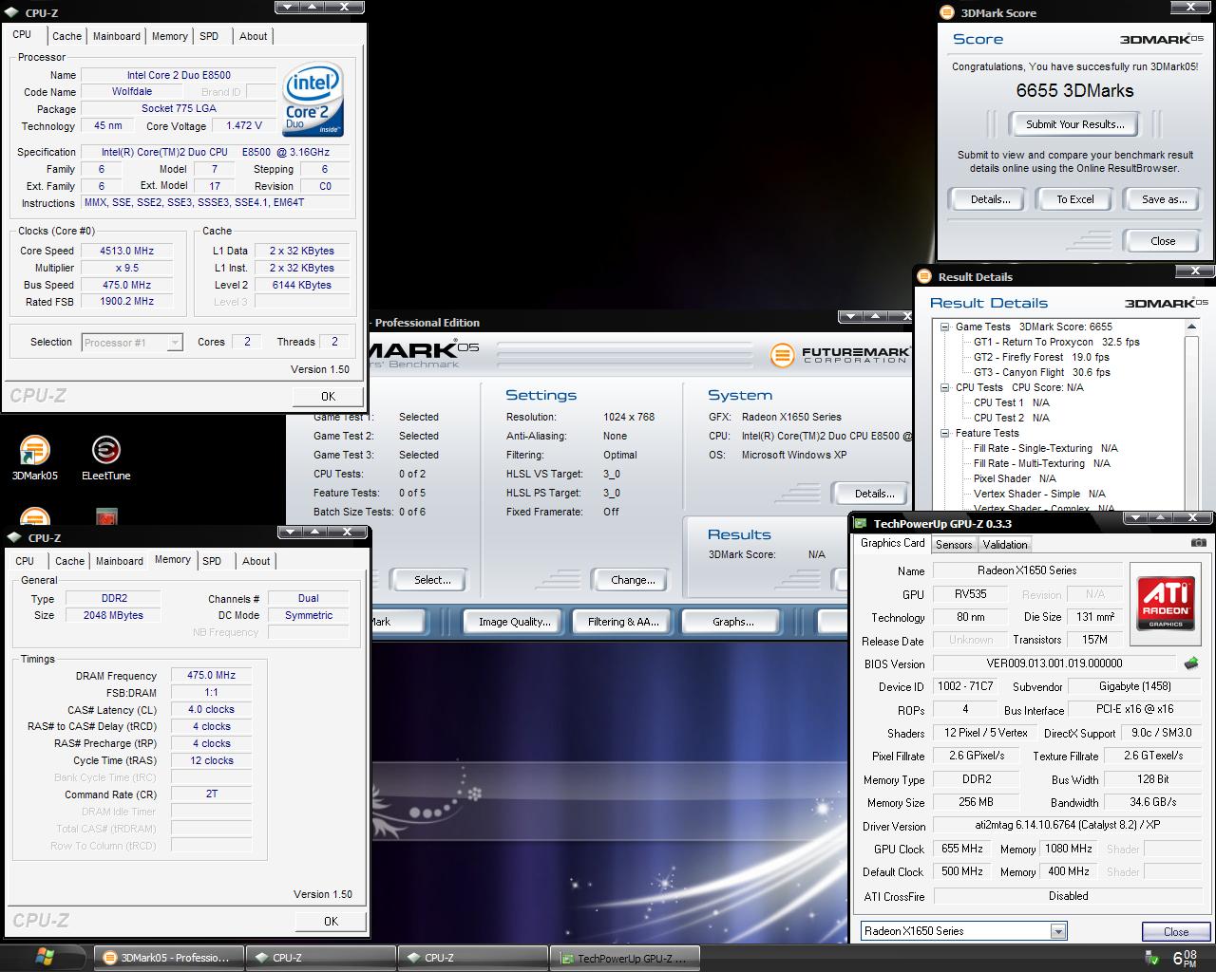Collapse the Game Tests tree node
The width and height of the screenshot is (1216, 972).
point(945,327)
